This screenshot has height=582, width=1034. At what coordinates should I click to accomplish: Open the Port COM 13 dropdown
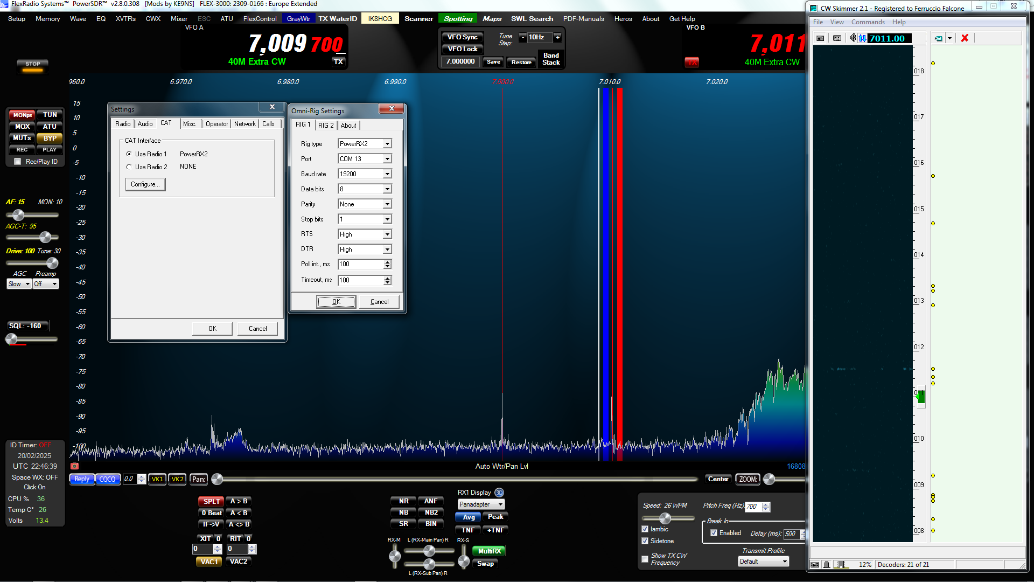tap(387, 159)
